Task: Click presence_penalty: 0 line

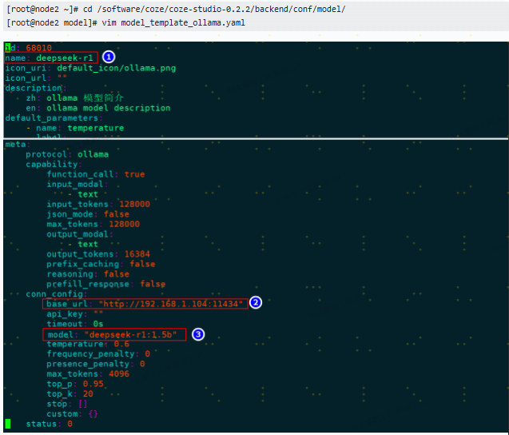Action: tap(96, 364)
